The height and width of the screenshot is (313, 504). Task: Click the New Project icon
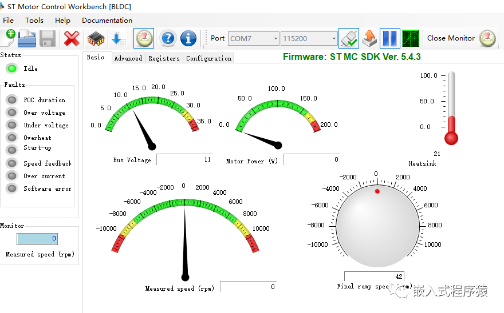coord(8,38)
